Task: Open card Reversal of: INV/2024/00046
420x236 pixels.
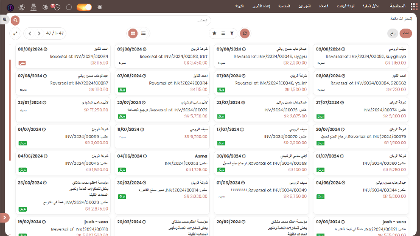Action: tap(261, 83)
